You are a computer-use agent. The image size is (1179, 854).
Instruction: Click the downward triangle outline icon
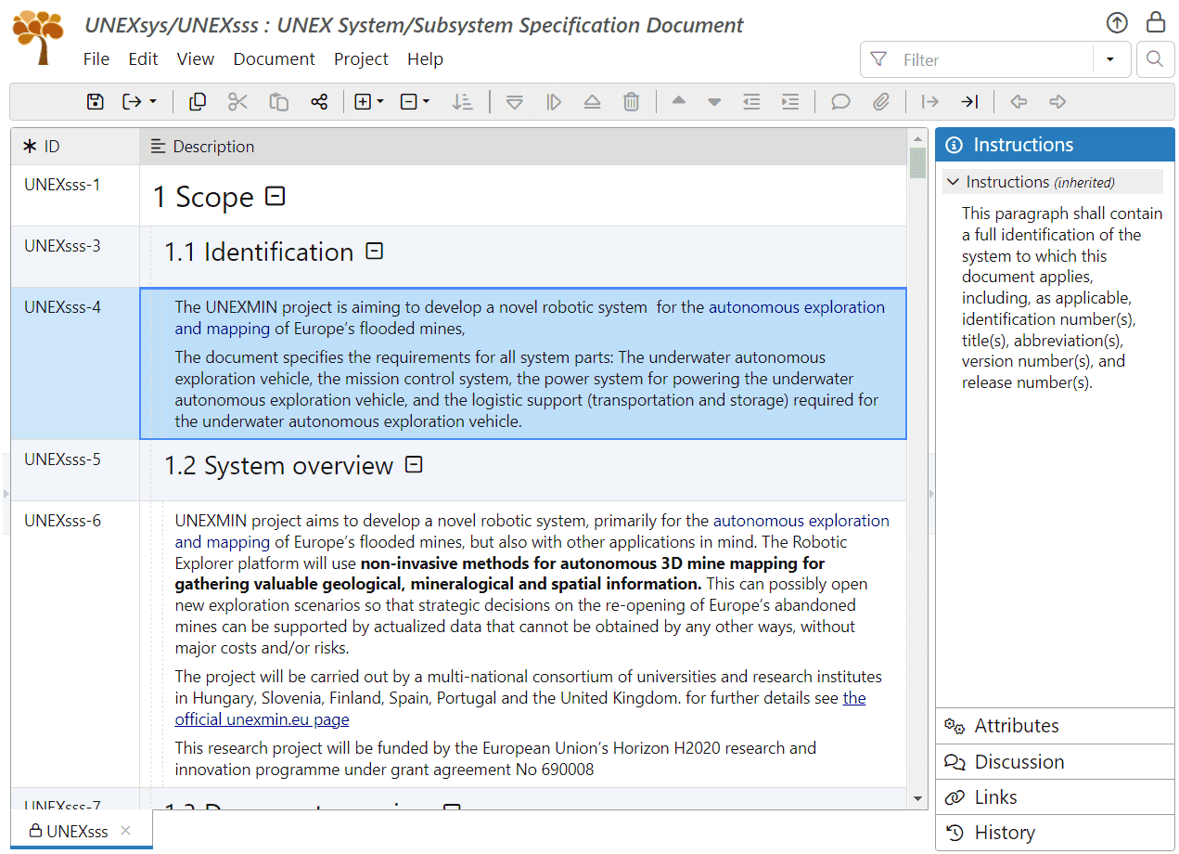(x=515, y=102)
